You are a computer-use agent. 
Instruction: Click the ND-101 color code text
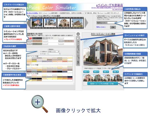pyautogui.click(x=51, y=38)
